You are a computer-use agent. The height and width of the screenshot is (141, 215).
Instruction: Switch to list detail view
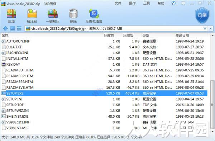click(x=19, y=28)
